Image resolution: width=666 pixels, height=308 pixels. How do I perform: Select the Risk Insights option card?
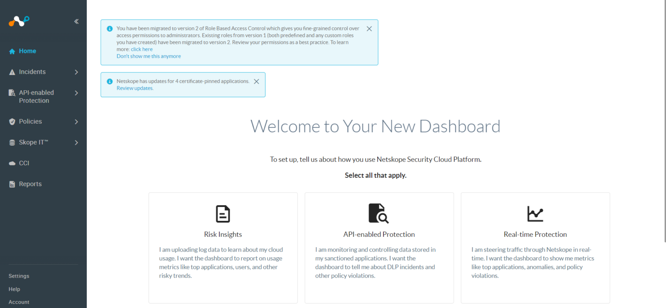click(x=223, y=248)
